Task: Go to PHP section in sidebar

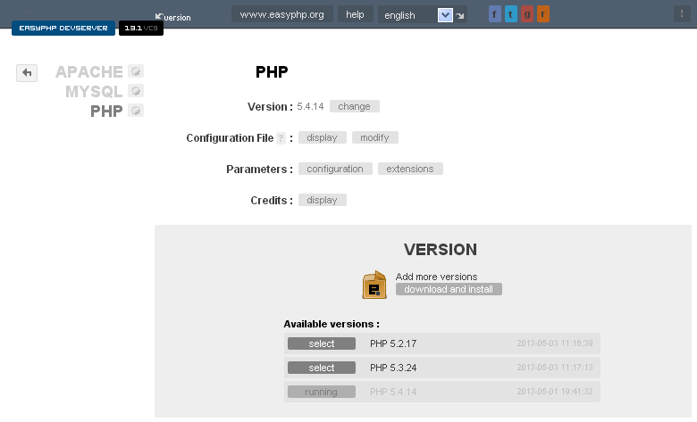Action: [106, 111]
